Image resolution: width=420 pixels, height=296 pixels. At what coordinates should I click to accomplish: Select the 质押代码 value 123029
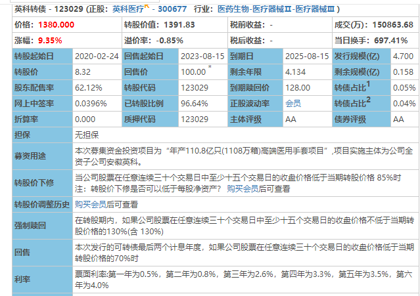coord(195,119)
